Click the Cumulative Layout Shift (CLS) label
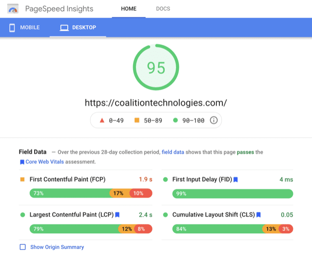This screenshot has width=312, height=265. click(214, 215)
